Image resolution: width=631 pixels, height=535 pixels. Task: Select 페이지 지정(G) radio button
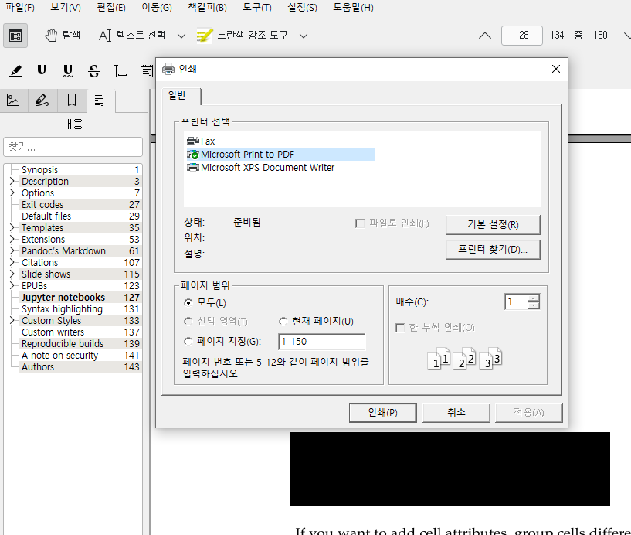pos(188,342)
